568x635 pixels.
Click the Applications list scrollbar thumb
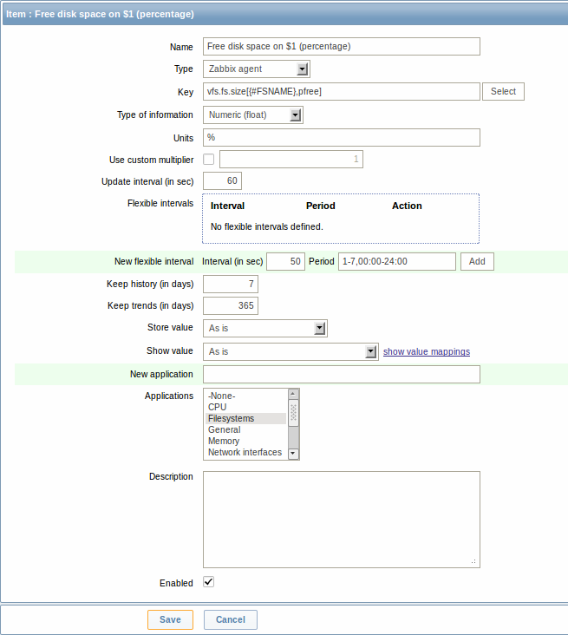(293, 413)
